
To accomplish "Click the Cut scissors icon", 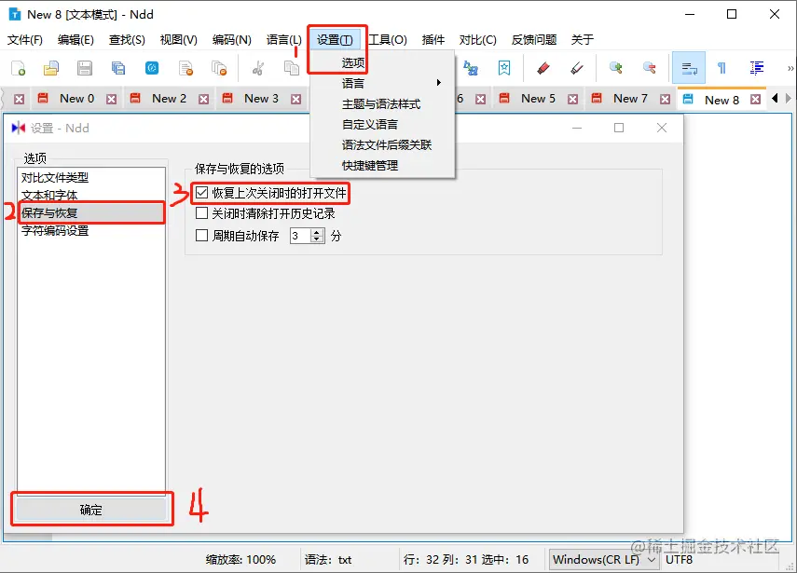I will [258, 68].
